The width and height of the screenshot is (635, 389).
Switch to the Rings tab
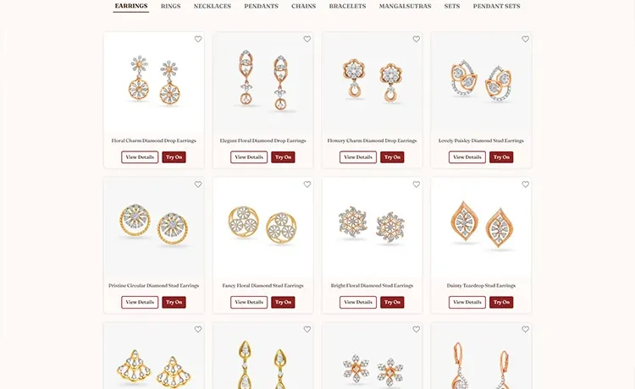pos(170,6)
